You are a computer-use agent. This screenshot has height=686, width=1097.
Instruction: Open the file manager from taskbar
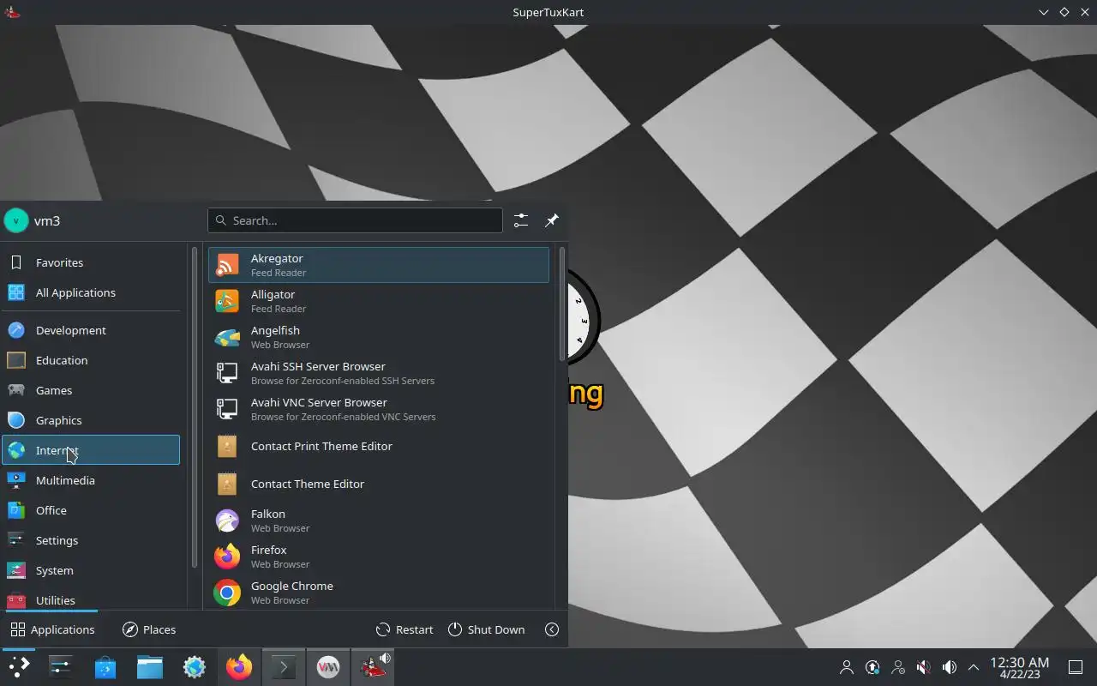pos(150,667)
